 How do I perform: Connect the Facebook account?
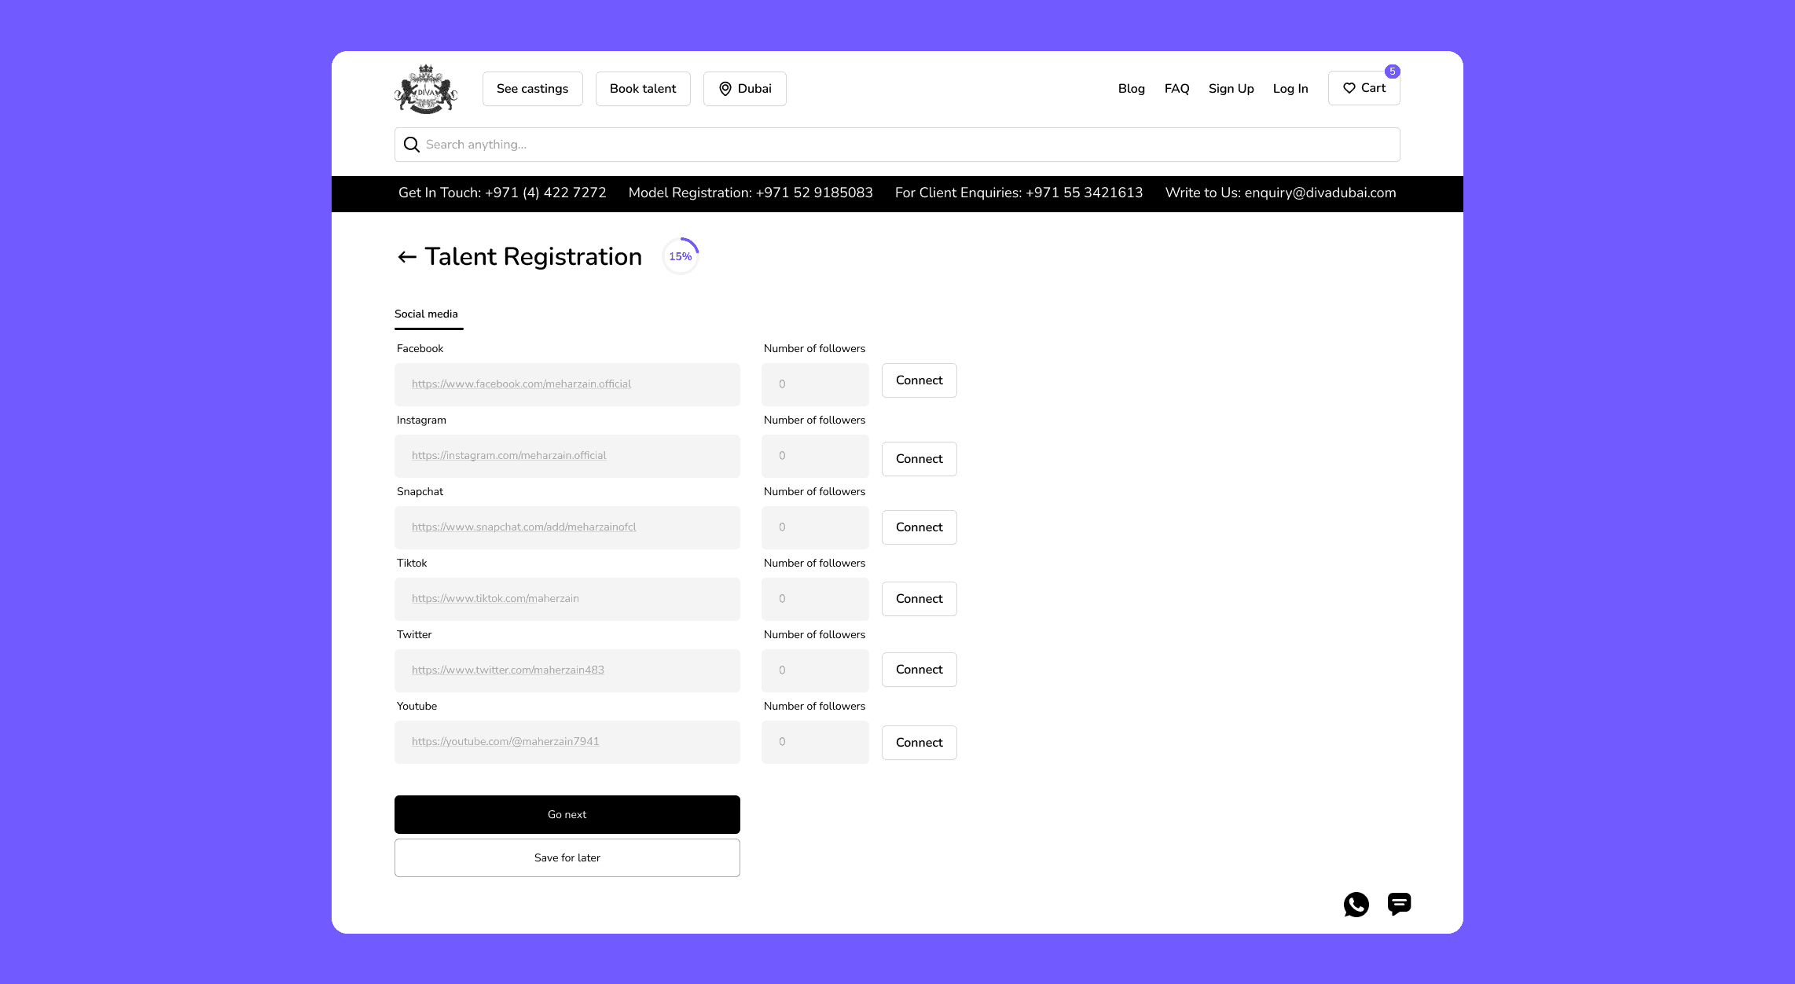pos(919,380)
